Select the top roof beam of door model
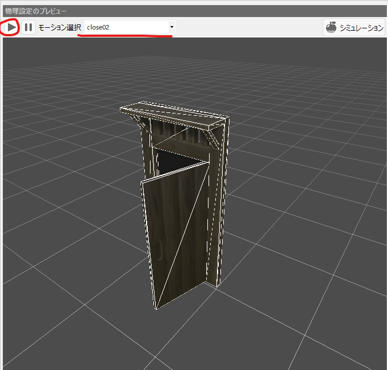Viewport: 388px width, 370px height. 176,116
